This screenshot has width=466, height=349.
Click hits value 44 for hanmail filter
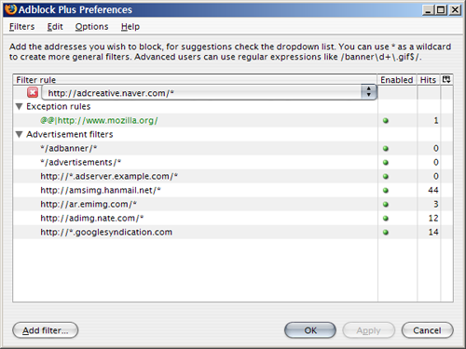tap(433, 190)
